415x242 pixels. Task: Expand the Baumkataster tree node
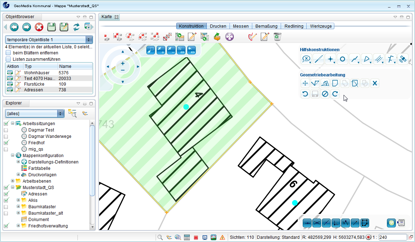[x=18, y=207]
